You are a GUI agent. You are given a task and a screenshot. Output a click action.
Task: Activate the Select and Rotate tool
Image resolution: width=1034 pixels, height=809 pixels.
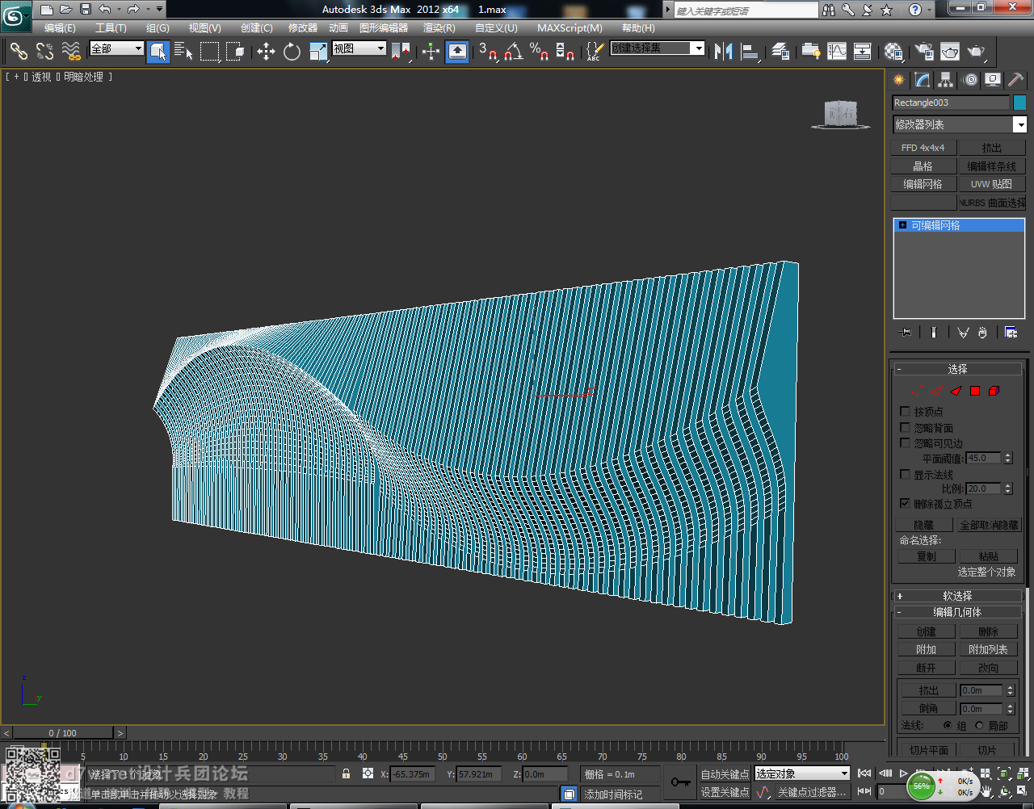(x=292, y=52)
